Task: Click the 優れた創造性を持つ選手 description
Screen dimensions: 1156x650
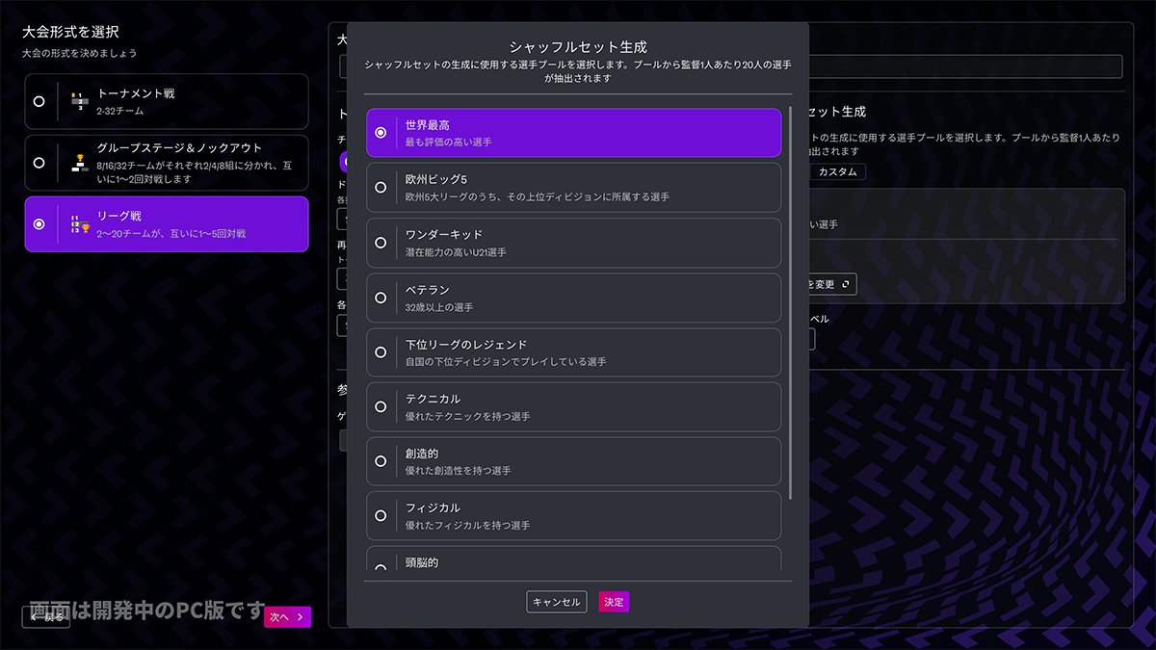Action: (458, 471)
